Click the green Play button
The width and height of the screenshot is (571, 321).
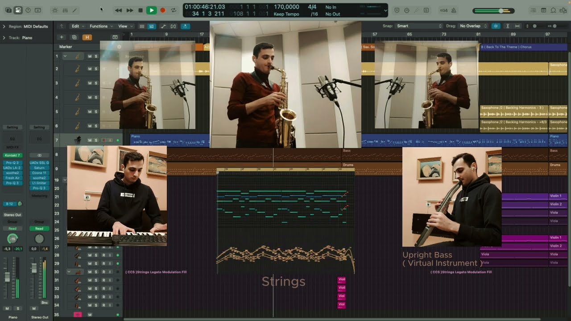tap(152, 10)
